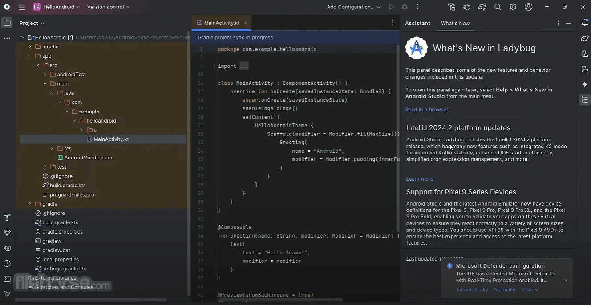Screen dimensions: 591x305
Task: Expand the .gradle folder
Action: (30, 47)
